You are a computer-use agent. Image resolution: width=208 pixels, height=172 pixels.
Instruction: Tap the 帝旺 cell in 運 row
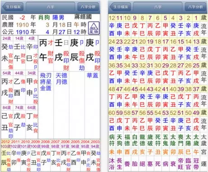[x=181, y=164]
